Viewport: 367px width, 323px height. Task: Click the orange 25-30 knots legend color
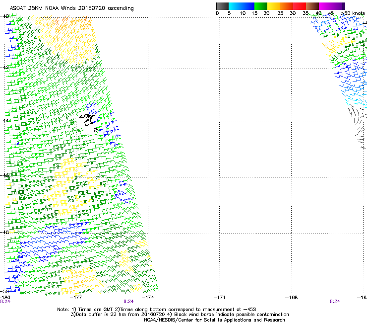[x=287, y=6]
